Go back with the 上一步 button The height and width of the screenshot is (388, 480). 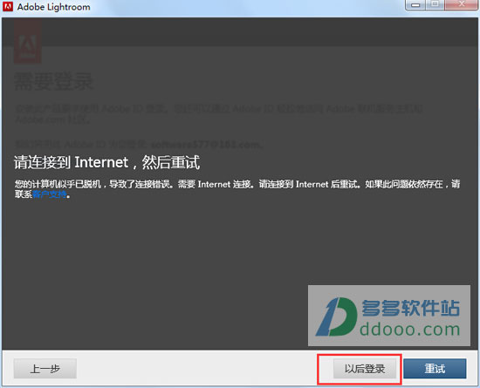pyautogui.click(x=45, y=369)
